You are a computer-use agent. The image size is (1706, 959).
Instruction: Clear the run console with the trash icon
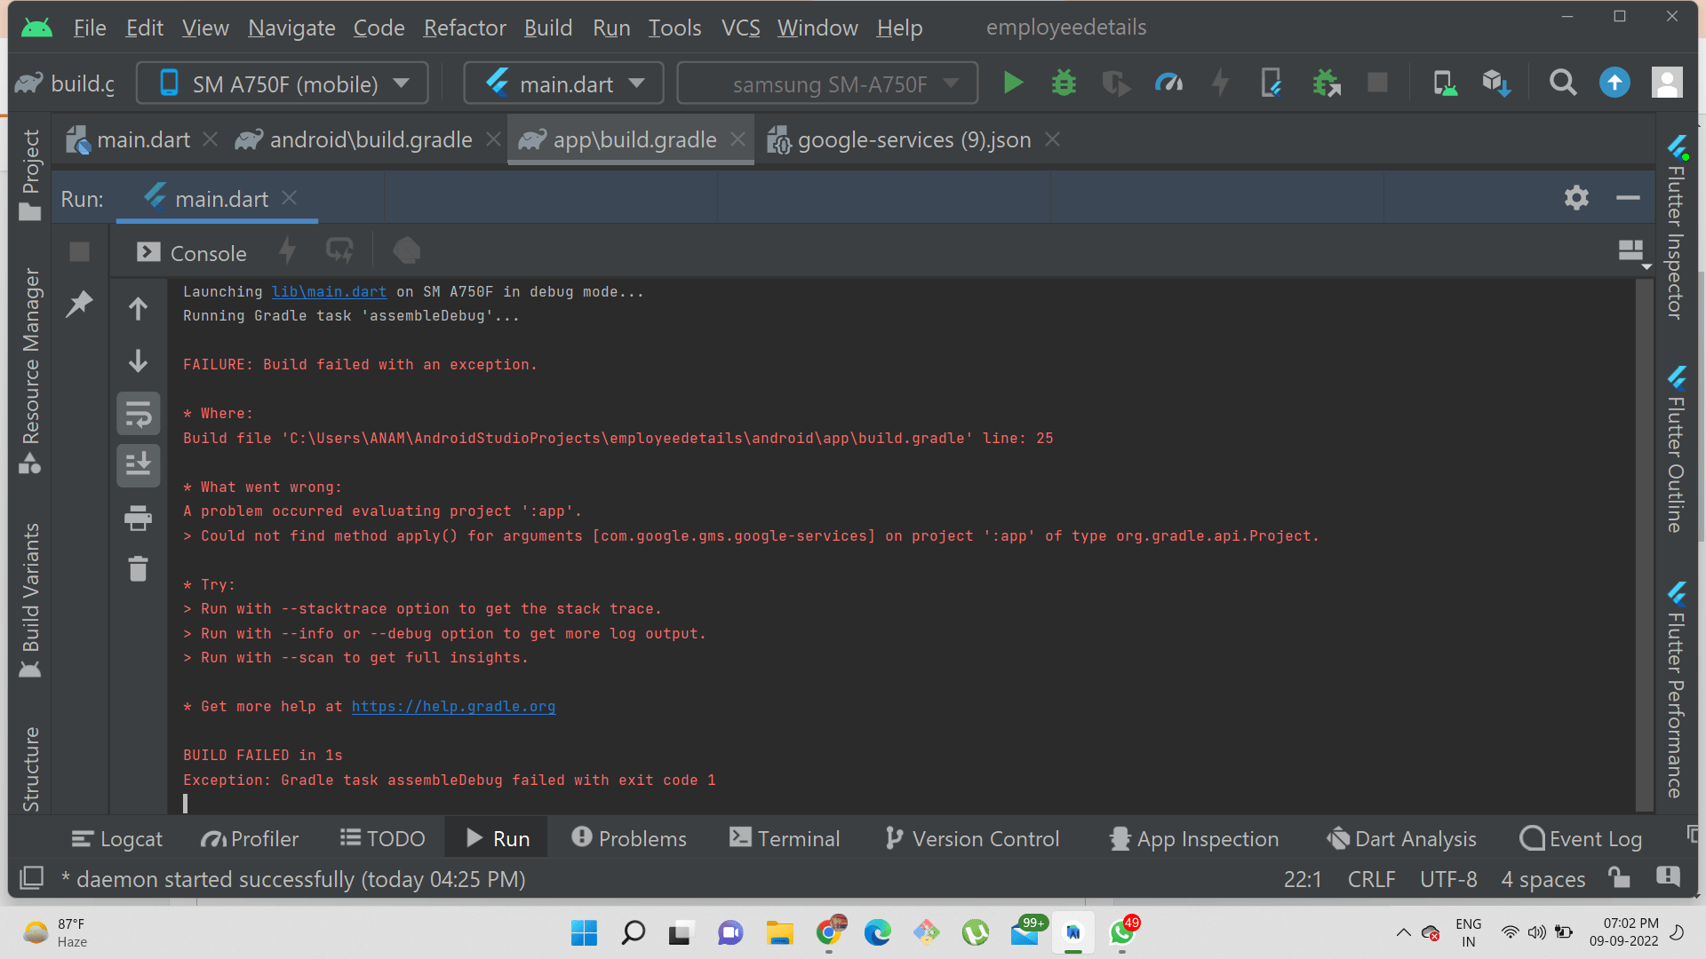pos(138,568)
